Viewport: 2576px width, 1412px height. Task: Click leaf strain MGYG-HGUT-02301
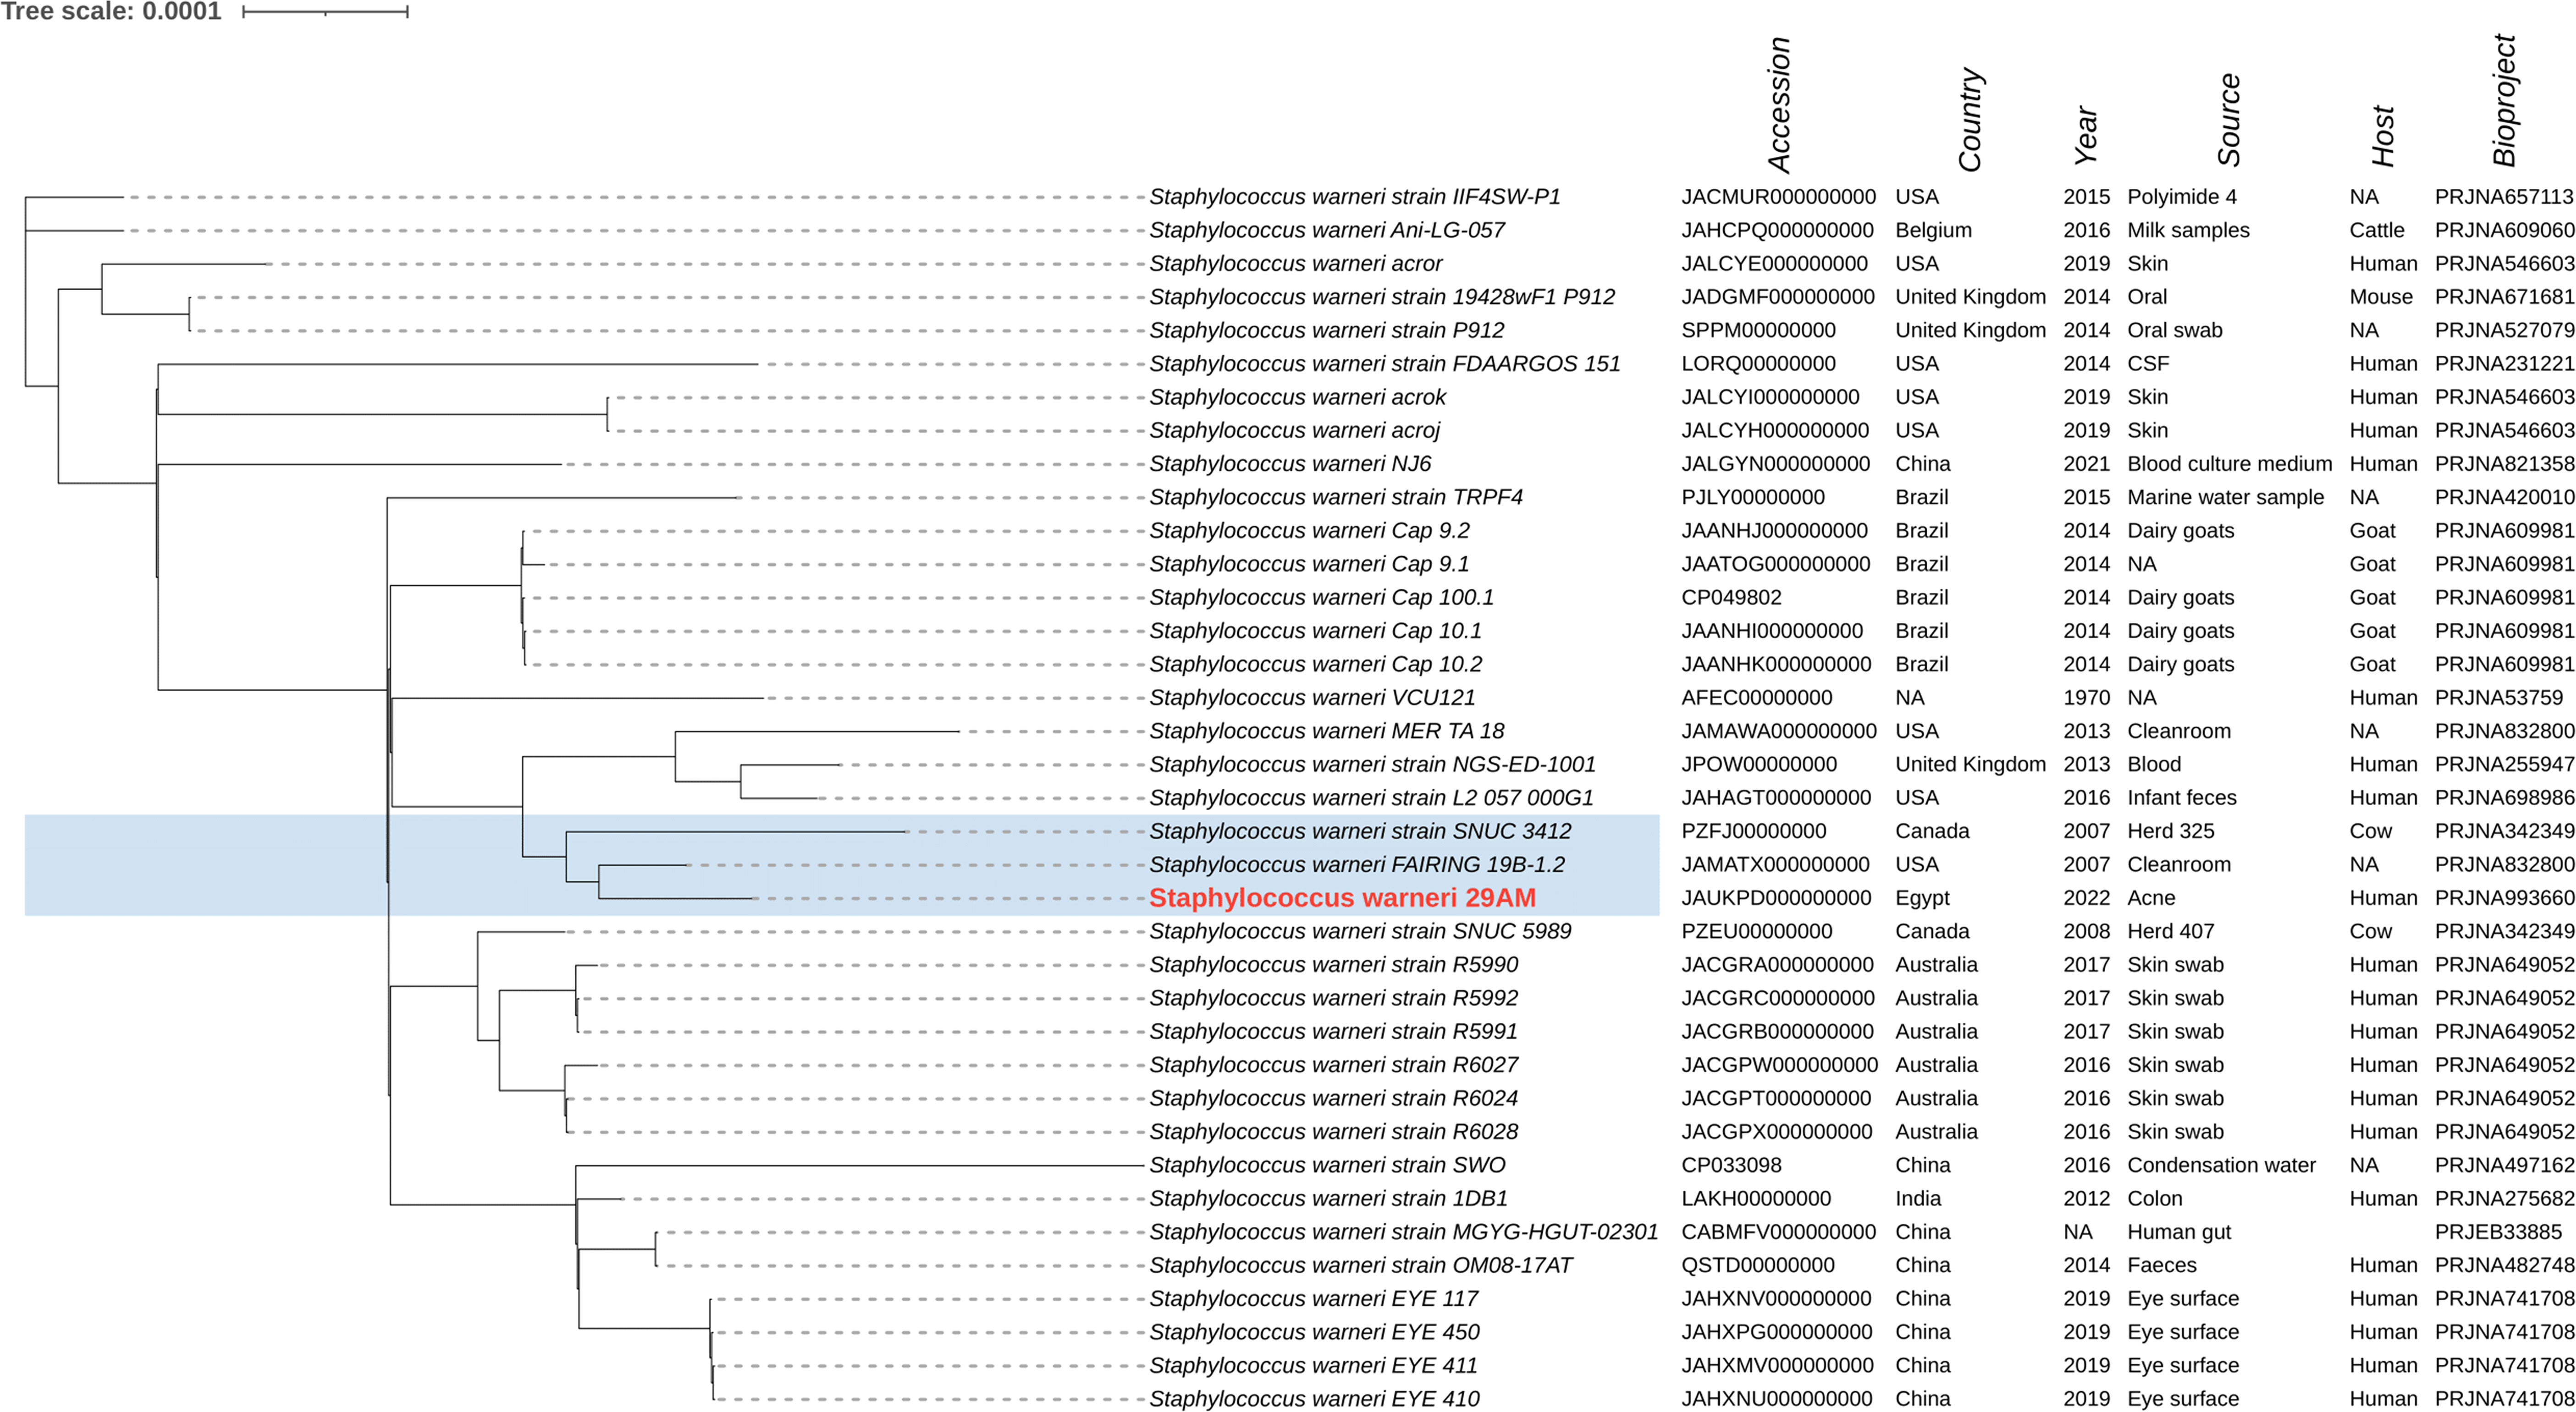(x=1404, y=1232)
